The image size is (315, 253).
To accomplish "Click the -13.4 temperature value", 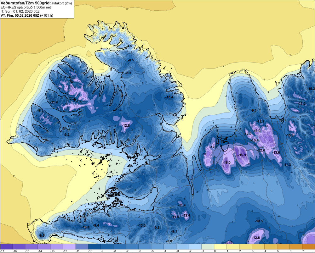I will pos(255,140).
